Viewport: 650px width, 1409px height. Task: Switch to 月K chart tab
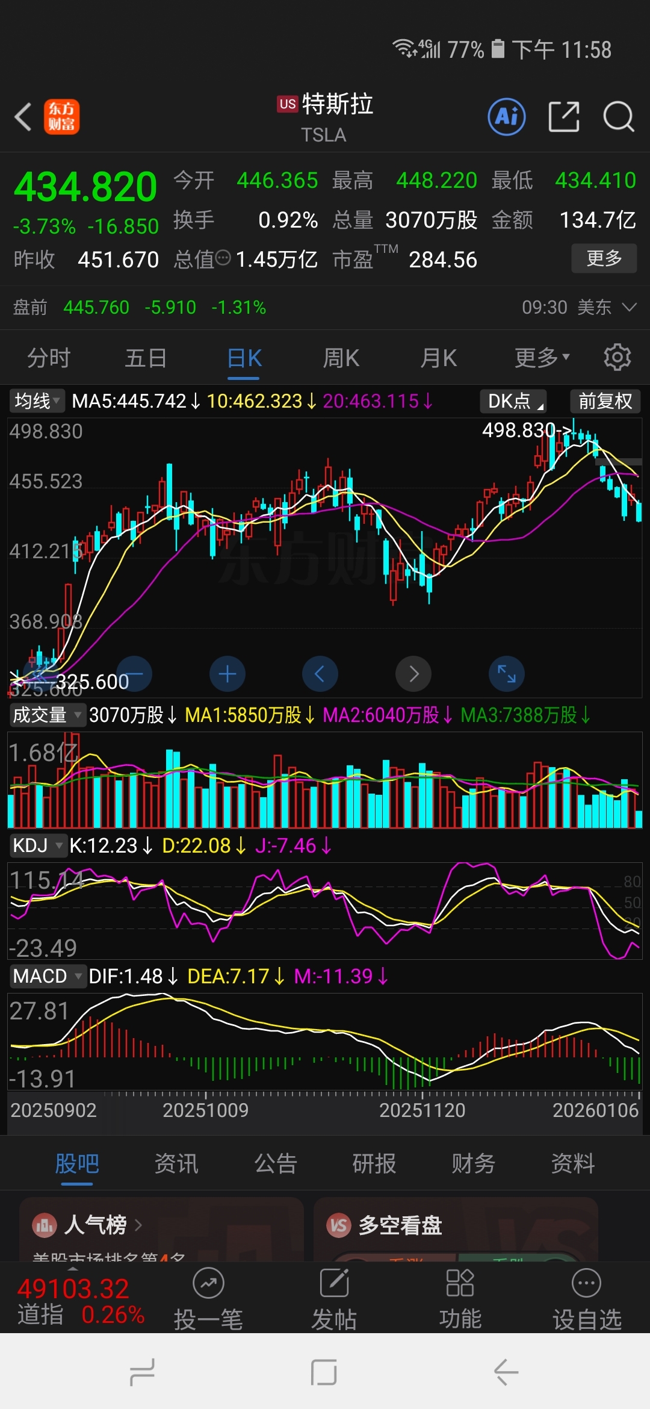click(439, 358)
